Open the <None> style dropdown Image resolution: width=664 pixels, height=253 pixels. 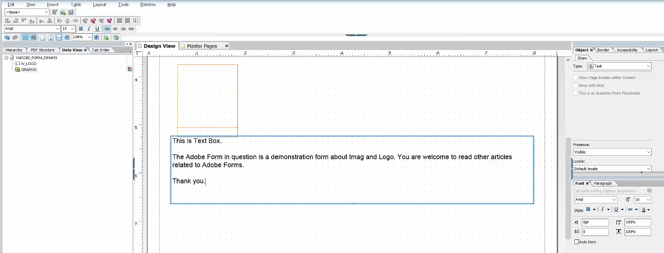point(46,12)
